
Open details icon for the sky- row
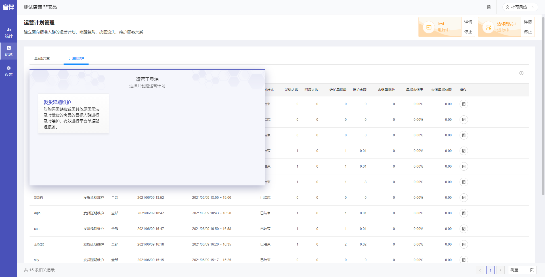tap(464, 259)
